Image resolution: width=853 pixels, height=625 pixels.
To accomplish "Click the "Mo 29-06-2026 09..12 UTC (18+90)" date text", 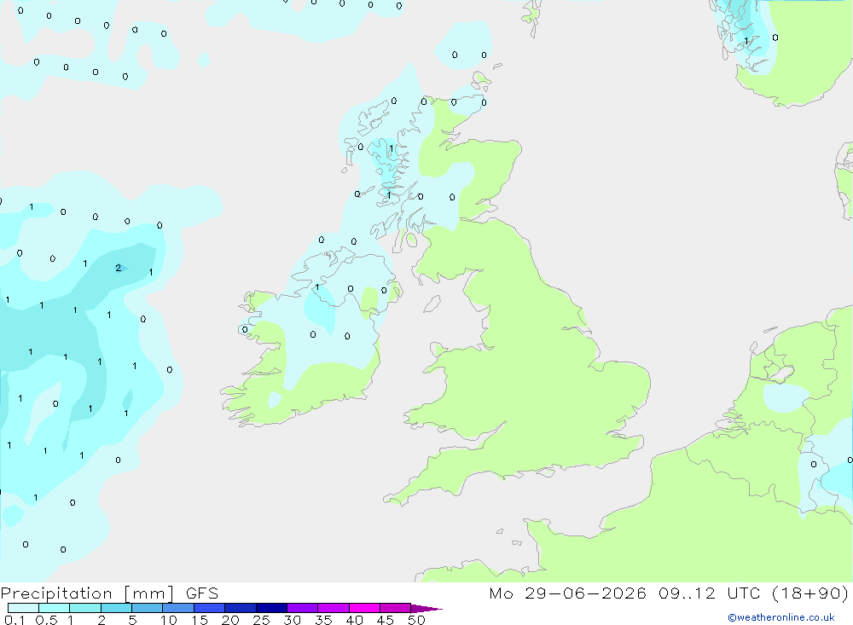I will coord(669,593).
